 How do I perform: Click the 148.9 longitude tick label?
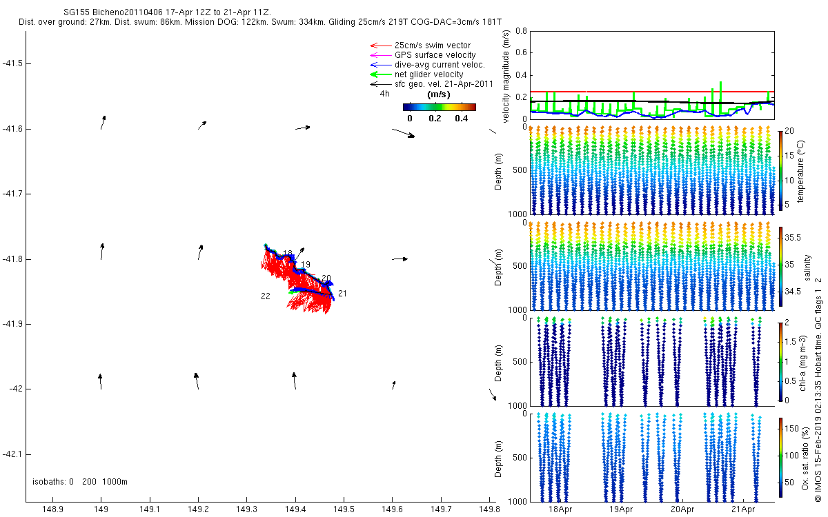click(53, 509)
